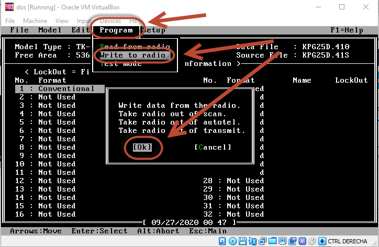379x247 pixels.
Task: Expand the DOS File menu
Action: 20,30
